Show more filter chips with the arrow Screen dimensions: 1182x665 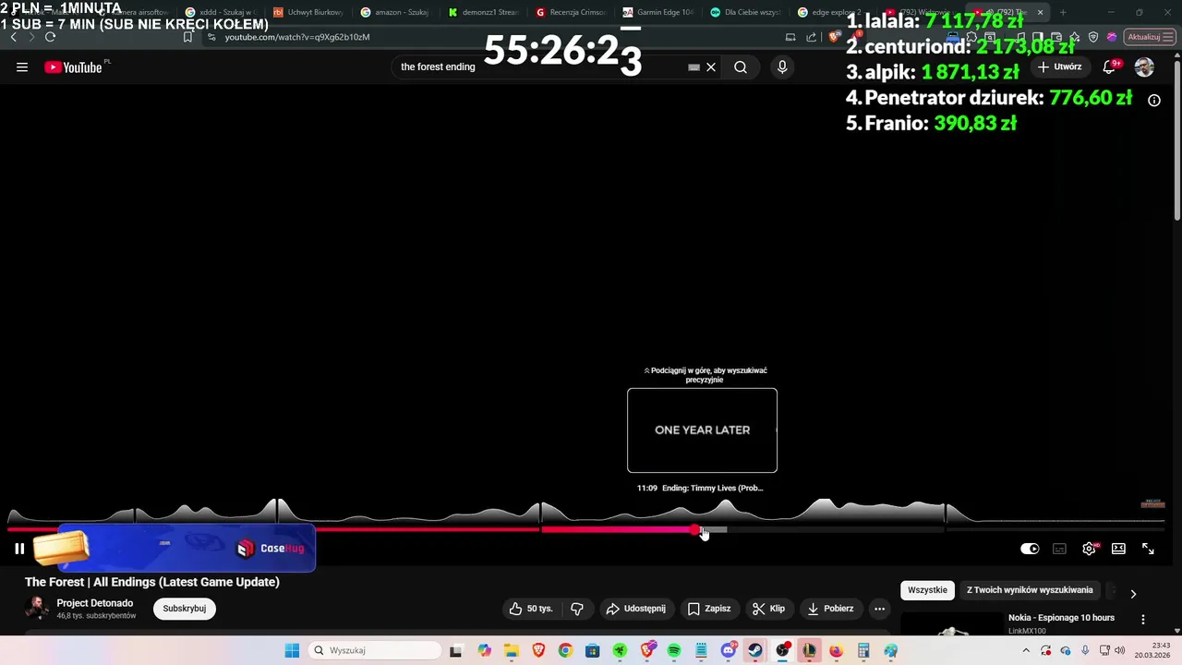(x=1133, y=594)
